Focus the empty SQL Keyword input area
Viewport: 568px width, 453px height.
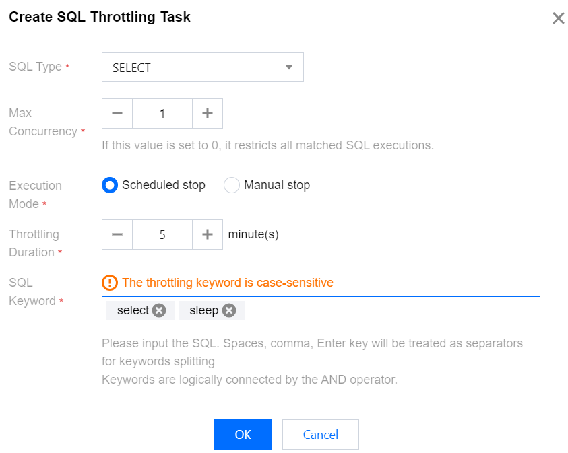[391, 311]
